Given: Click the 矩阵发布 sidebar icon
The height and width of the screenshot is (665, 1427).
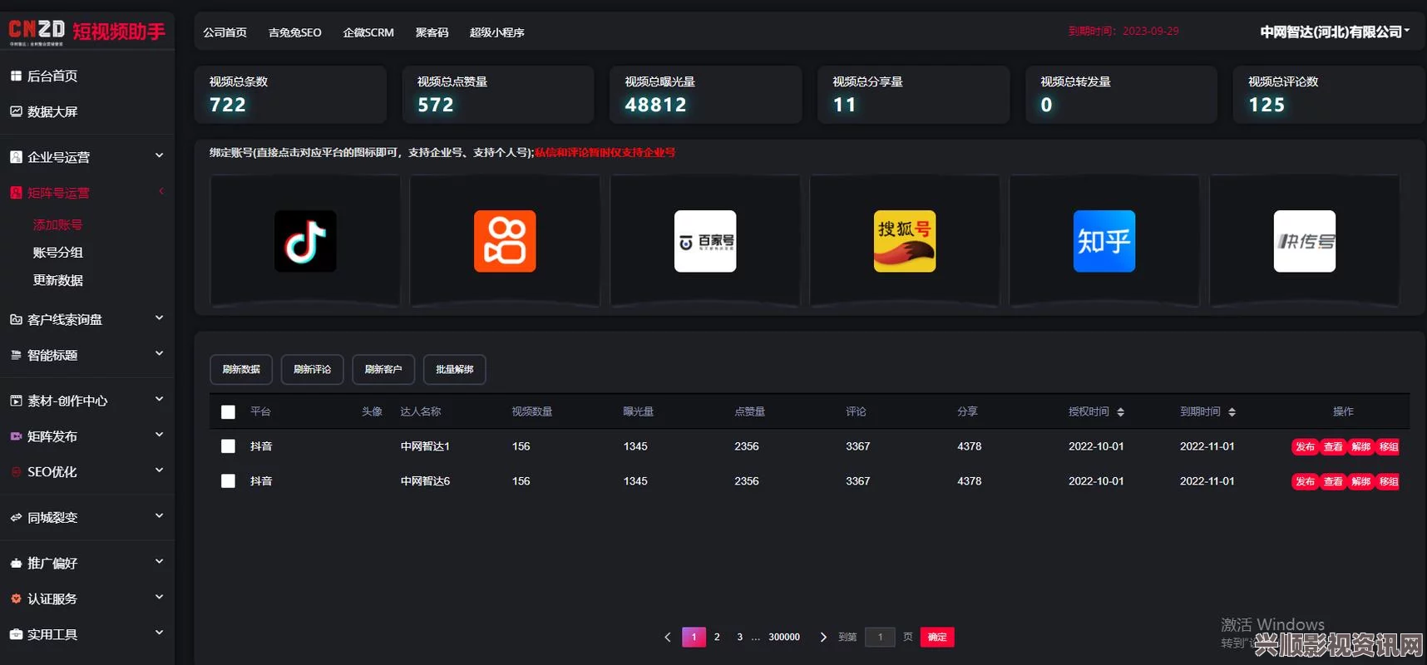Looking at the screenshot, I should [16, 436].
